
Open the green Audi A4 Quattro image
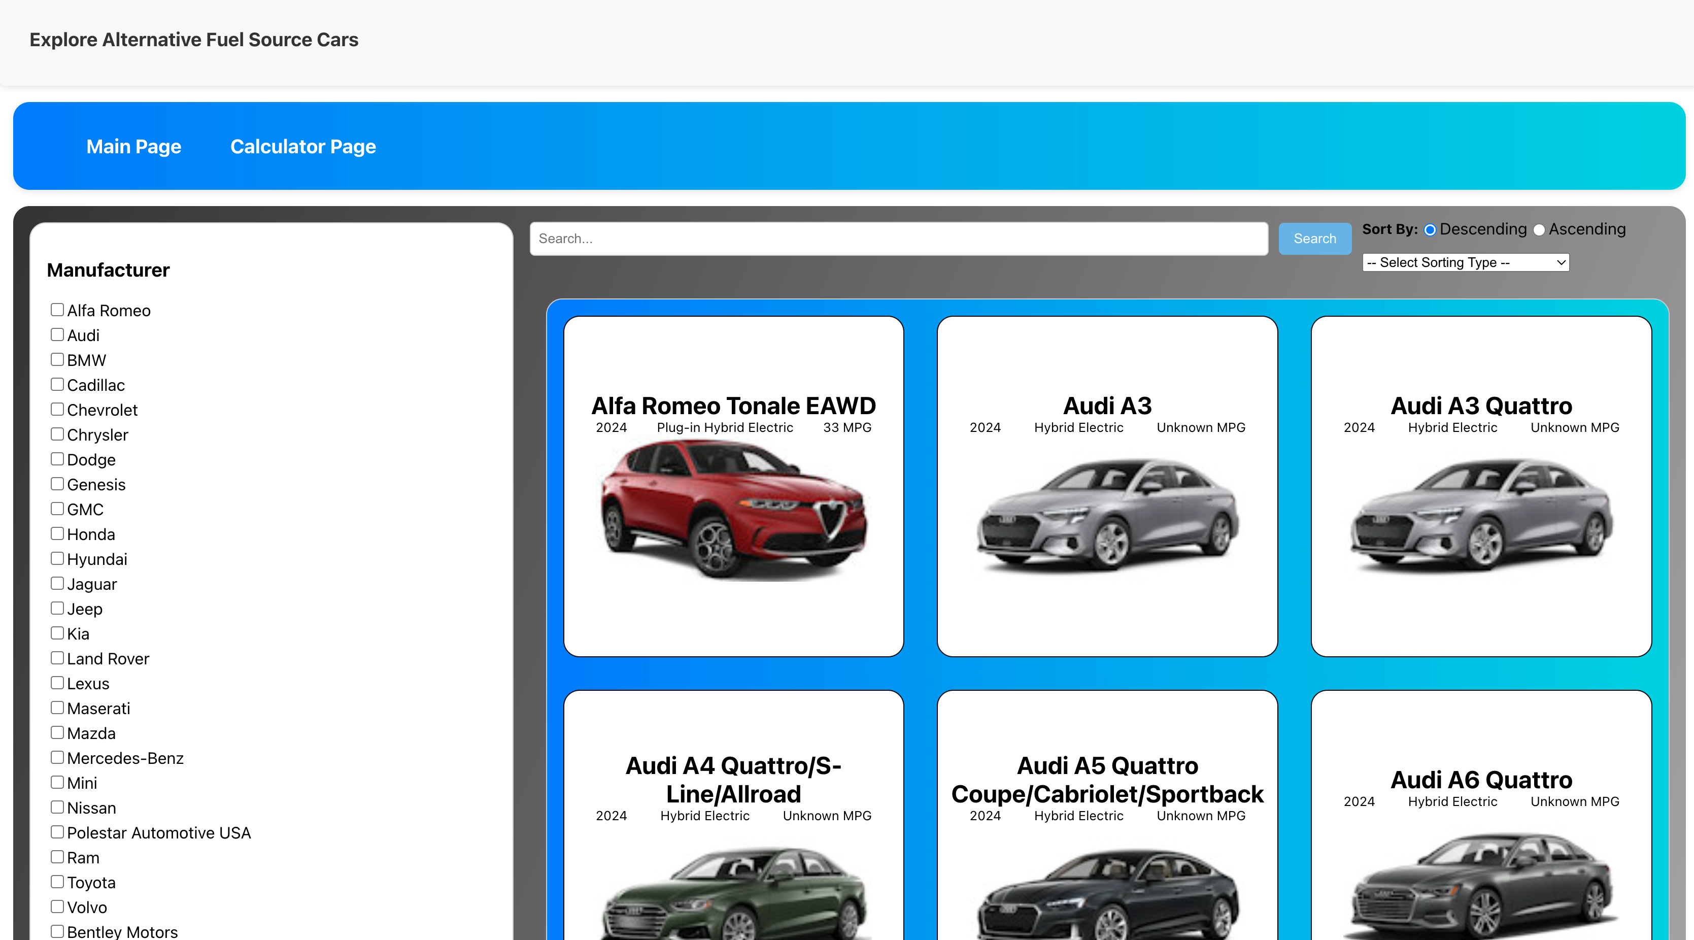[733, 893]
